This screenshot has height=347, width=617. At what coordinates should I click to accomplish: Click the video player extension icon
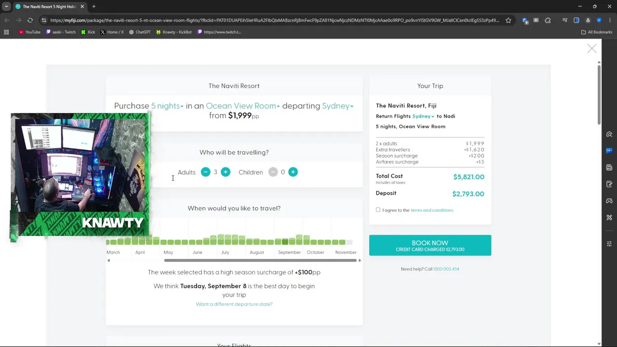[536, 20]
